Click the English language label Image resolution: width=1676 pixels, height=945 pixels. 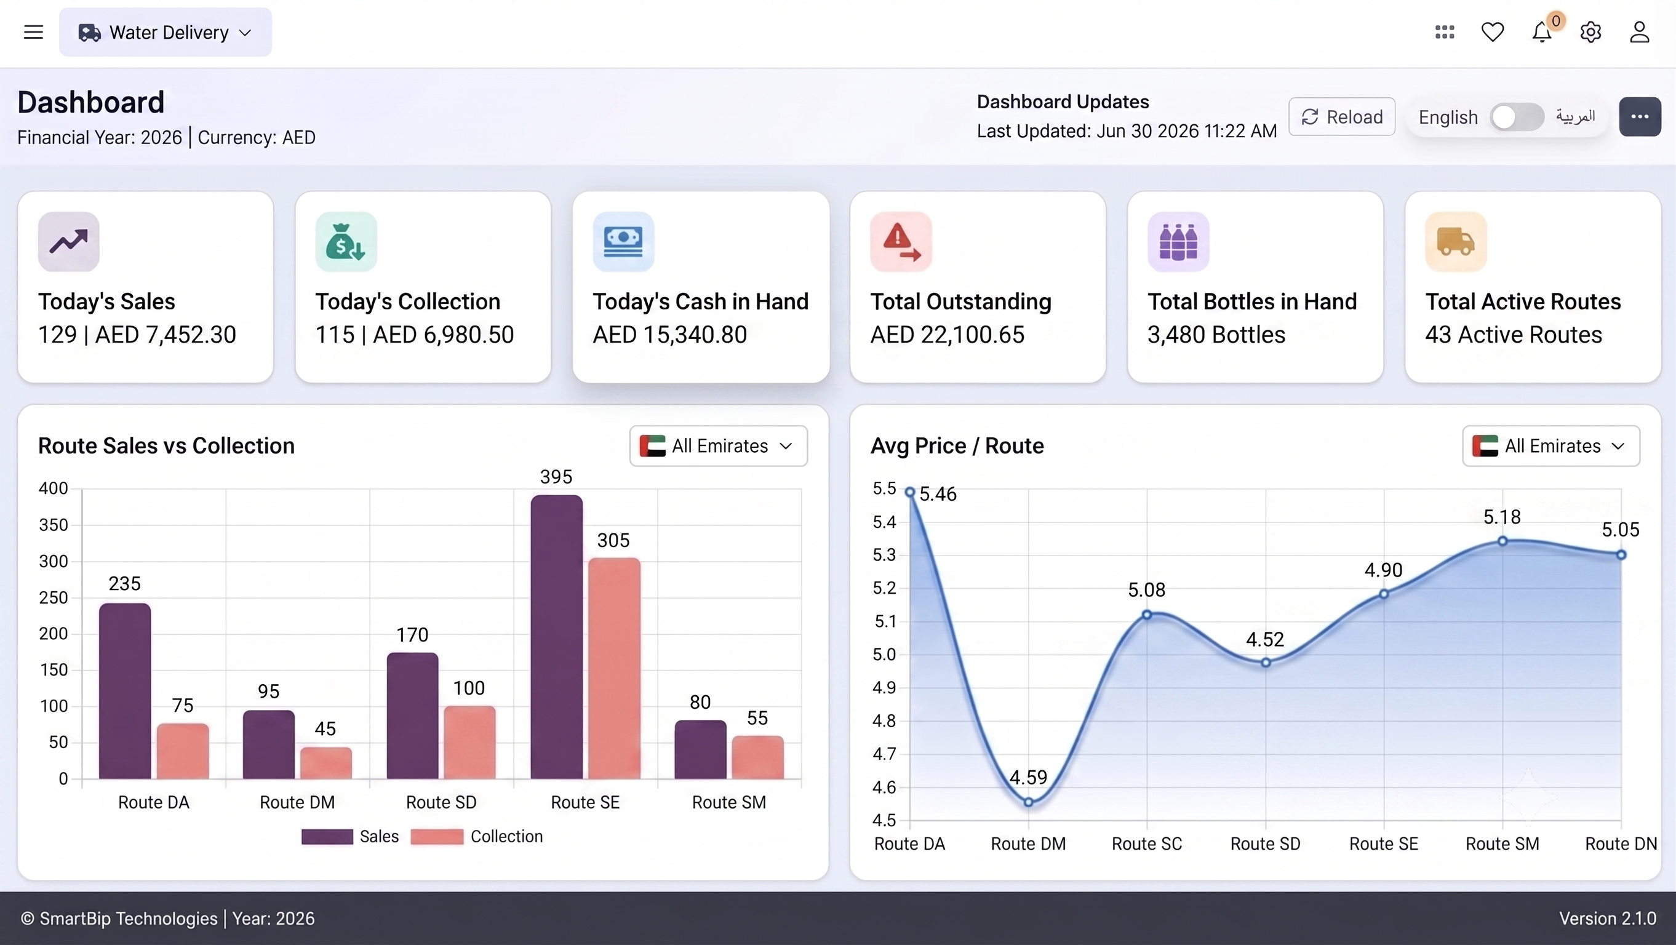(x=1448, y=117)
